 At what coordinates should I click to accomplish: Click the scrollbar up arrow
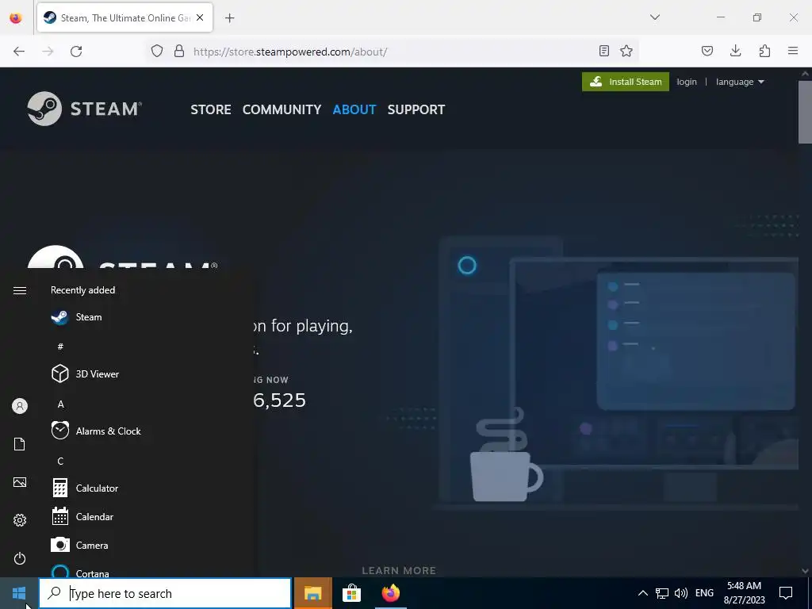coord(805,74)
